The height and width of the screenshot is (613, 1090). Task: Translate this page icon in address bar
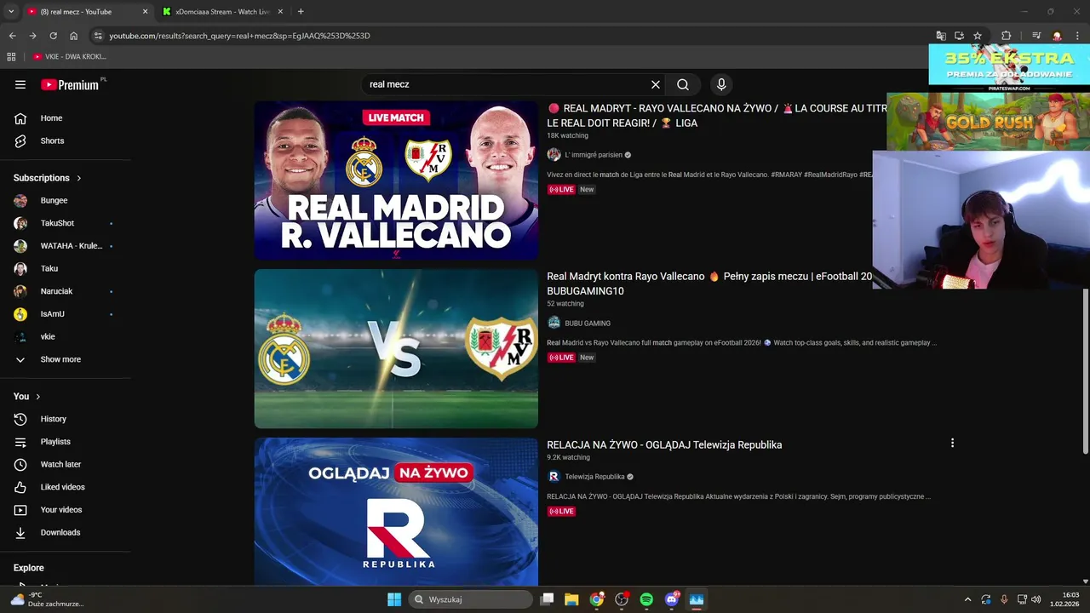(x=941, y=36)
